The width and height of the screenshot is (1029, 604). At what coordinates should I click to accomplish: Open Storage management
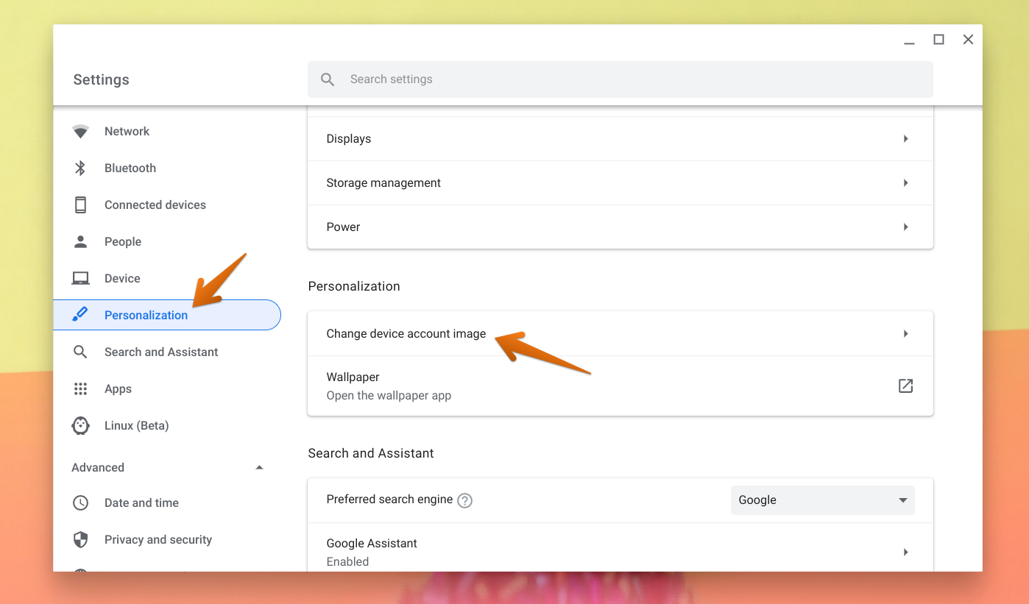point(620,183)
